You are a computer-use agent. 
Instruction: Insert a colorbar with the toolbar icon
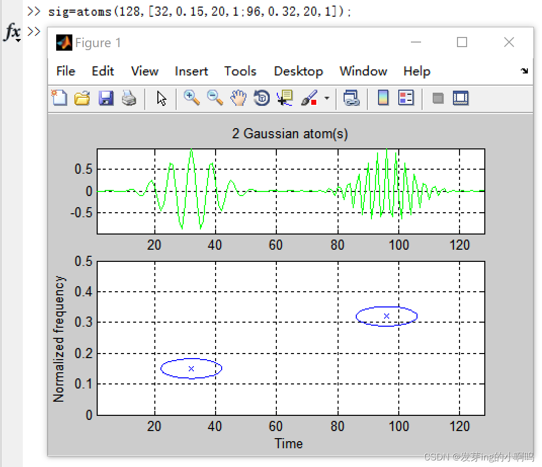[383, 98]
